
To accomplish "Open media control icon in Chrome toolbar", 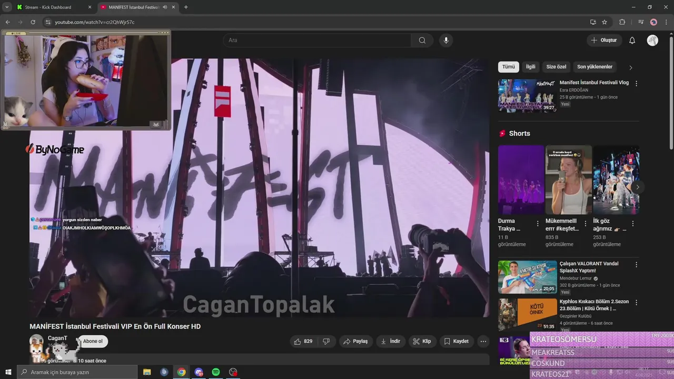I will [641, 22].
